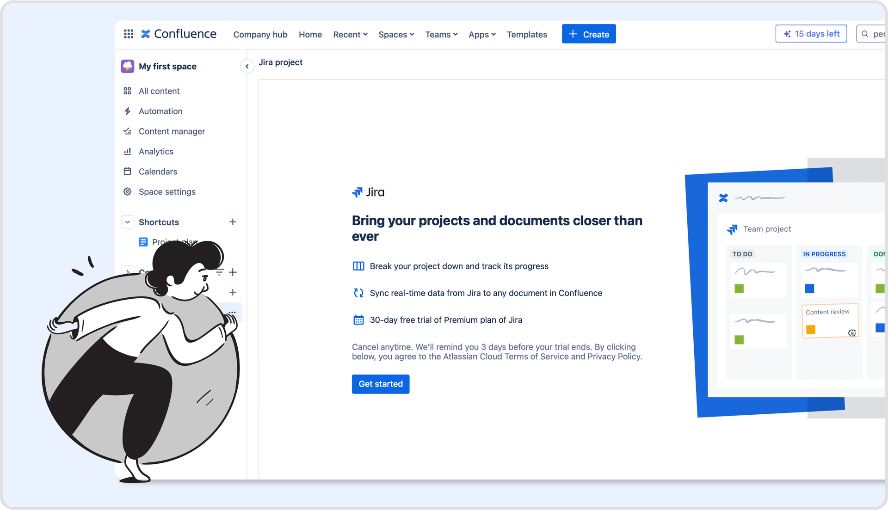Viewport: 888px width, 510px height.
Task: Click the calendar icon beside 30-day free trial
Action: (x=358, y=320)
